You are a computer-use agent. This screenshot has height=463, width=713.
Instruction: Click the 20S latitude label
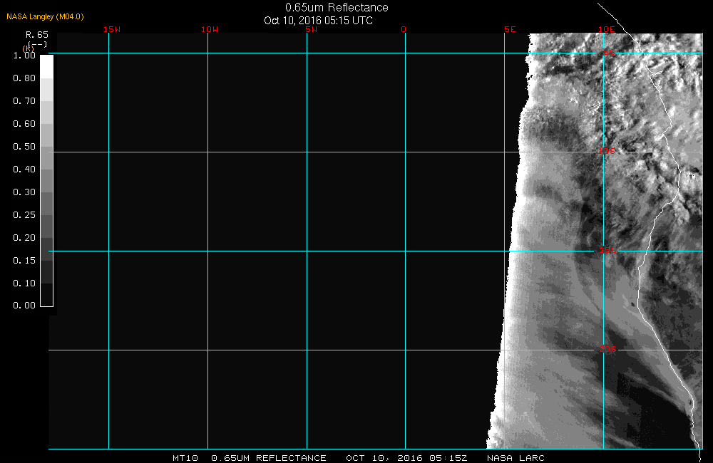click(x=607, y=349)
